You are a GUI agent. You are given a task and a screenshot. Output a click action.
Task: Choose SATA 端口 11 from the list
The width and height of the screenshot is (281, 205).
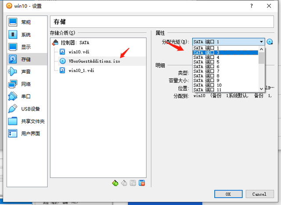pyautogui.click(x=225, y=90)
